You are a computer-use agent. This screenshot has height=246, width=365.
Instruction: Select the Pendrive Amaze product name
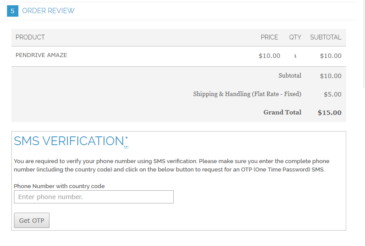[x=41, y=55]
